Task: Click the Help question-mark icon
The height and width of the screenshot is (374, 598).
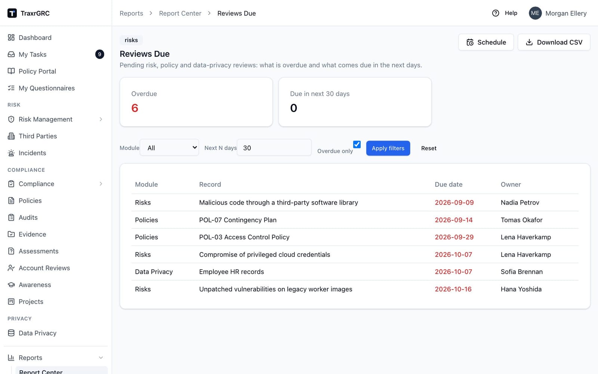Action: 496,13
